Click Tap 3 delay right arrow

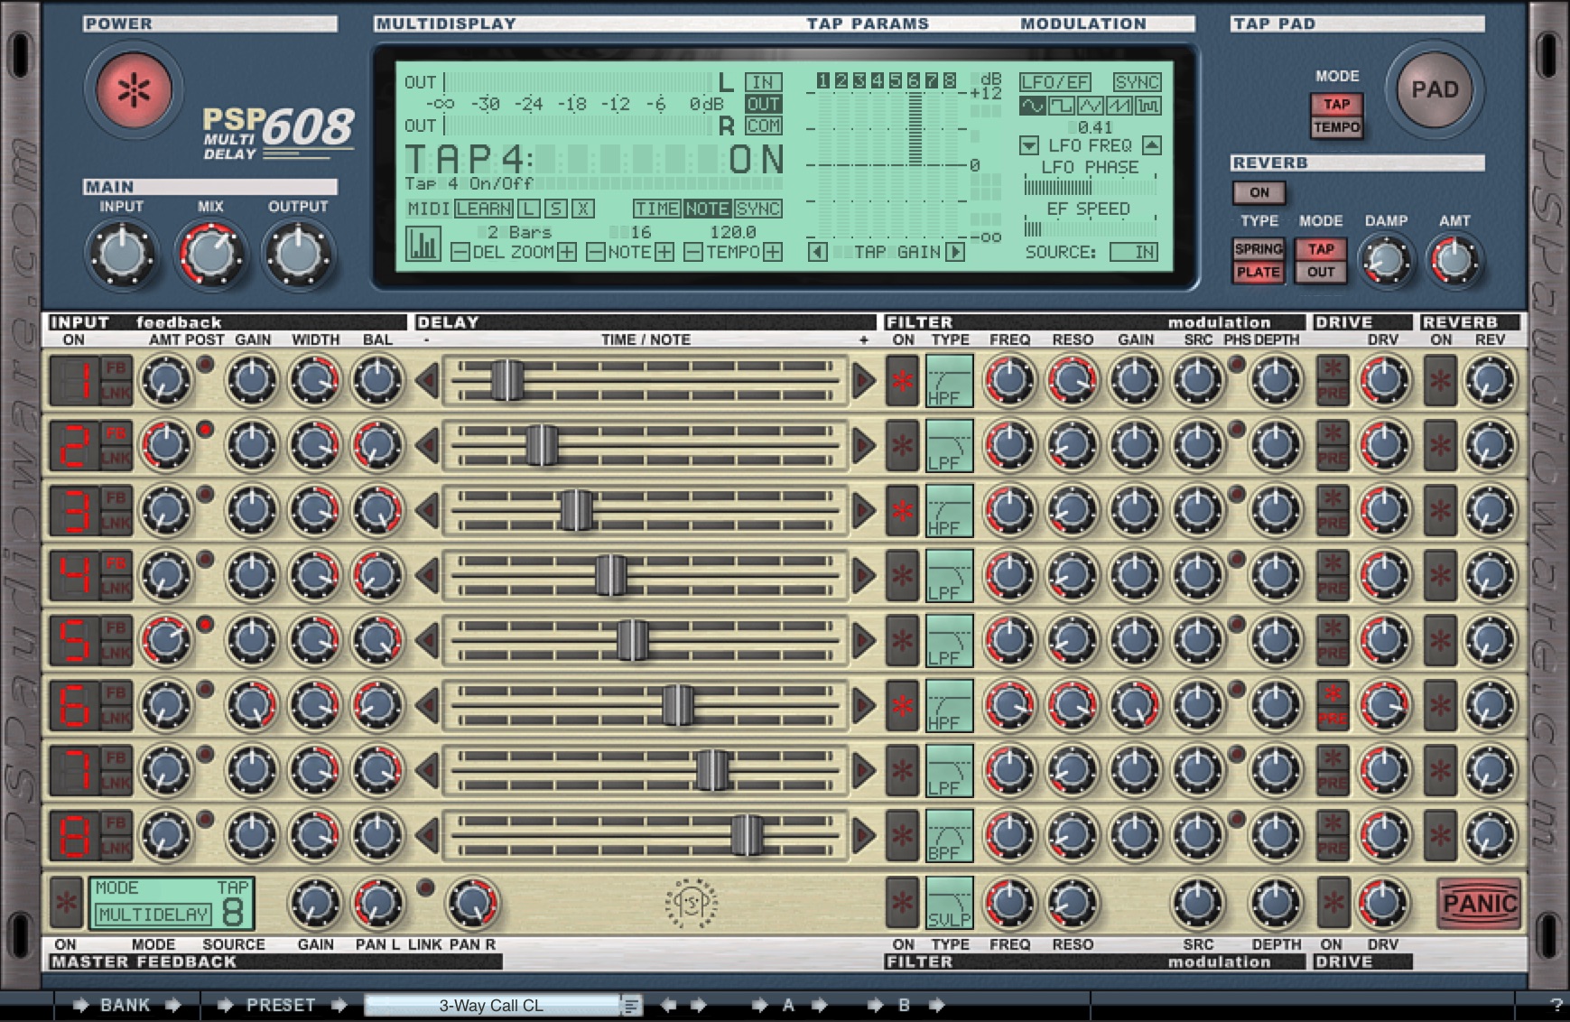(x=864, y=511)
